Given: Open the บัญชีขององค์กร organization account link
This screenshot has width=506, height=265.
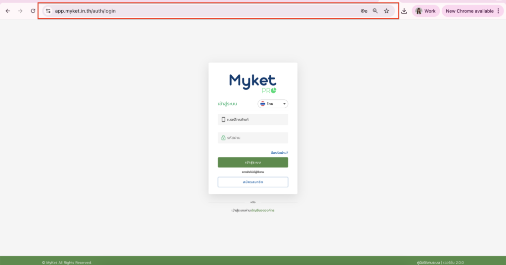Looking at the screenshot, I should 263,211.
